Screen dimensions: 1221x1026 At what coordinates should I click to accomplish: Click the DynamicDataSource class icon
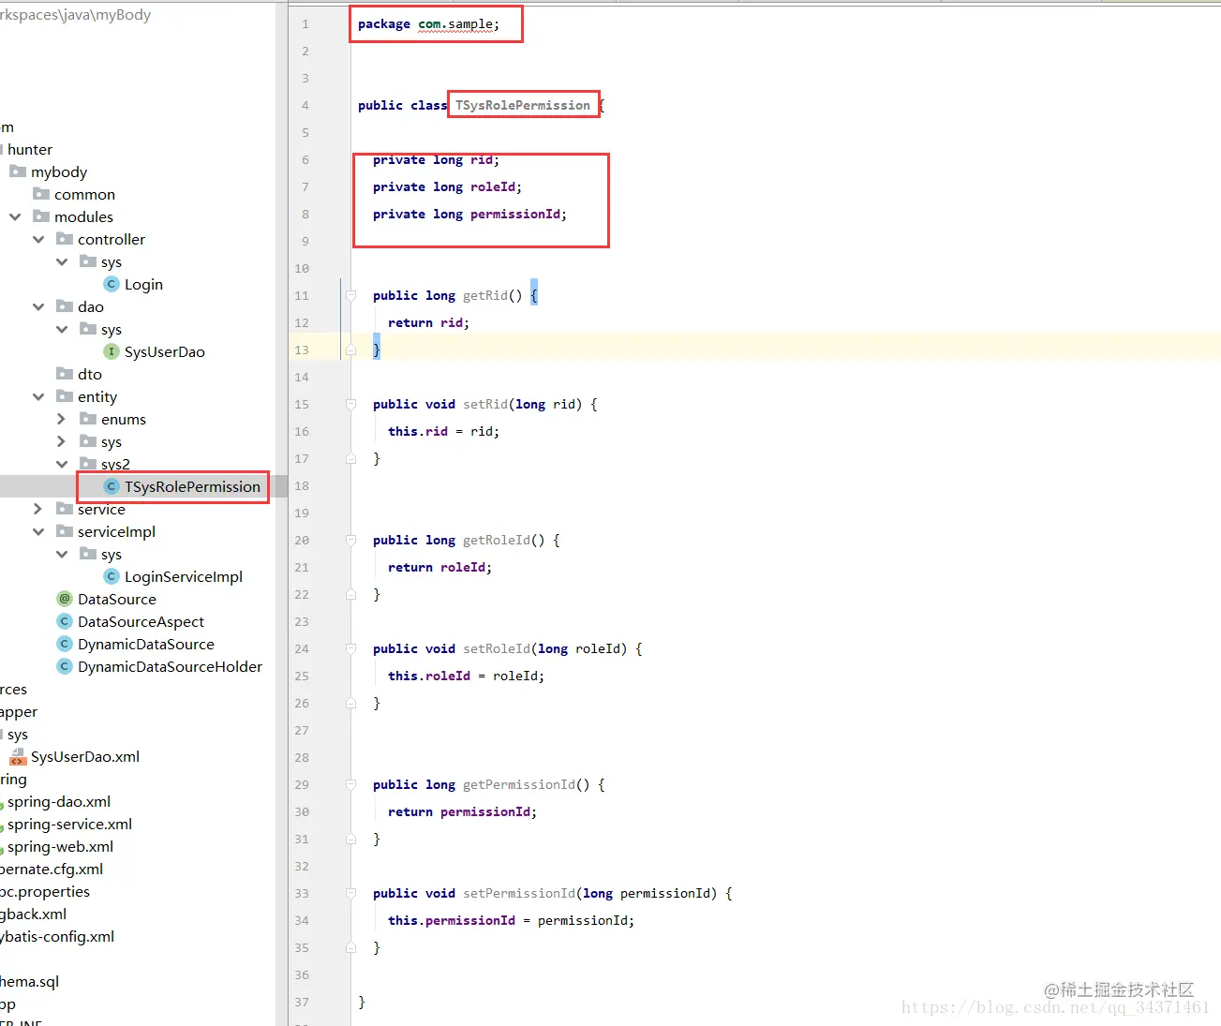pyautogui.click(x=65, y=645)
